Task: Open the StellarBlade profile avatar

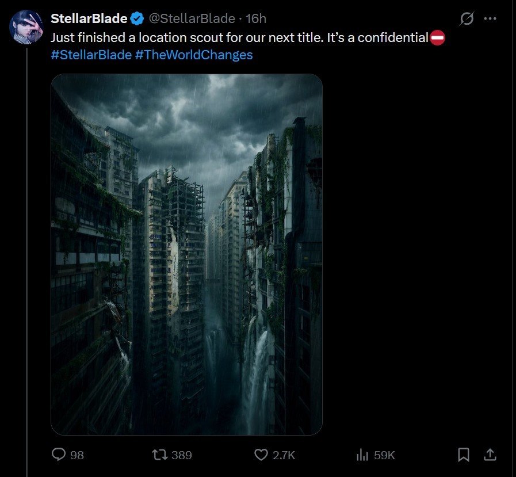Action: pyautogui.click(x=26, y=26)
